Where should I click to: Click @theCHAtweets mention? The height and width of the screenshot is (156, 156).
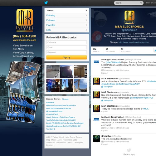113,62
